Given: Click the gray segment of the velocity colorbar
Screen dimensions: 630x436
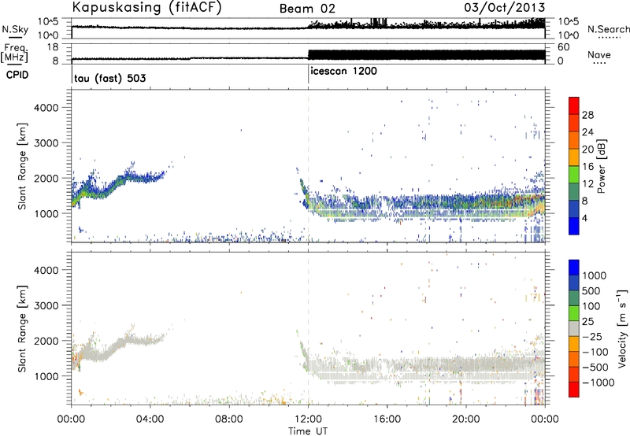Looking at the screenshot, I should [574, 328].
